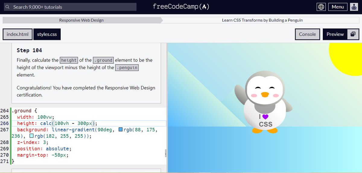This screenshot has height=173, width=362.
Task: Open color picker for rgb(88, 175, 236)
Action: coord(121,130)
